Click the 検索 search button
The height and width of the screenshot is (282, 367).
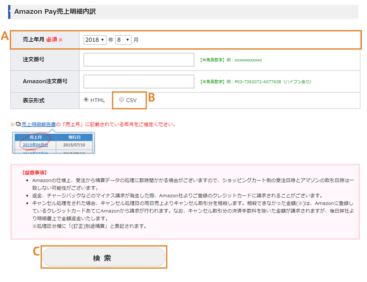[104, 257]
